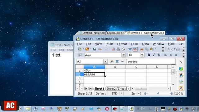The width and height of the screenshot is (199, 112).
Task: Select row 3 header
Action: click(80, 78)
